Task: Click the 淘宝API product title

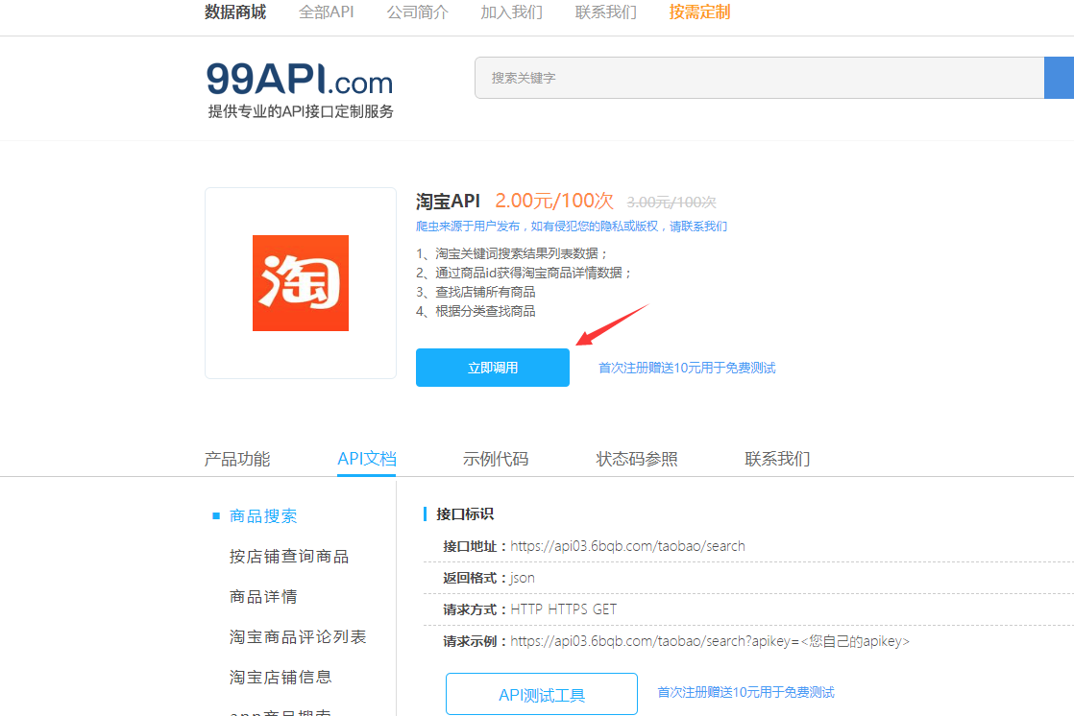Action: point(448,202)
